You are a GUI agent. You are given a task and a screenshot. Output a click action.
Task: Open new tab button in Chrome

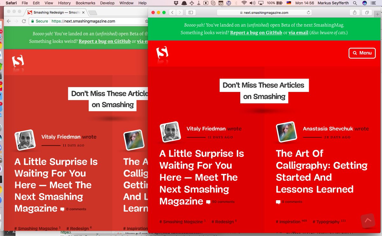tap(93, 13)
